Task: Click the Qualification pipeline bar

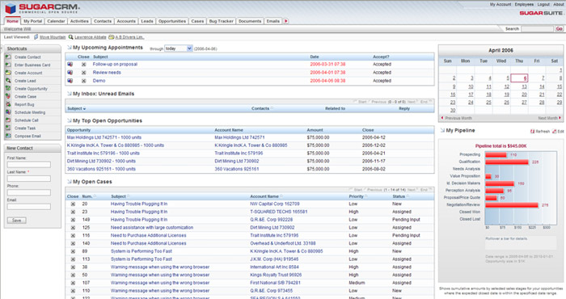Action: click(507, 162)
